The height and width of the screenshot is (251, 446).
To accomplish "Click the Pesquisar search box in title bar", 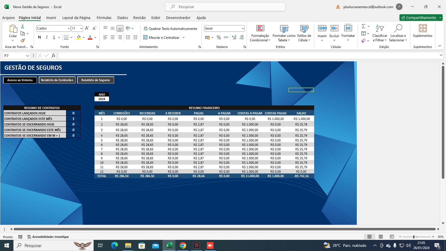I will pyautogui.click(x=225, y=7).
